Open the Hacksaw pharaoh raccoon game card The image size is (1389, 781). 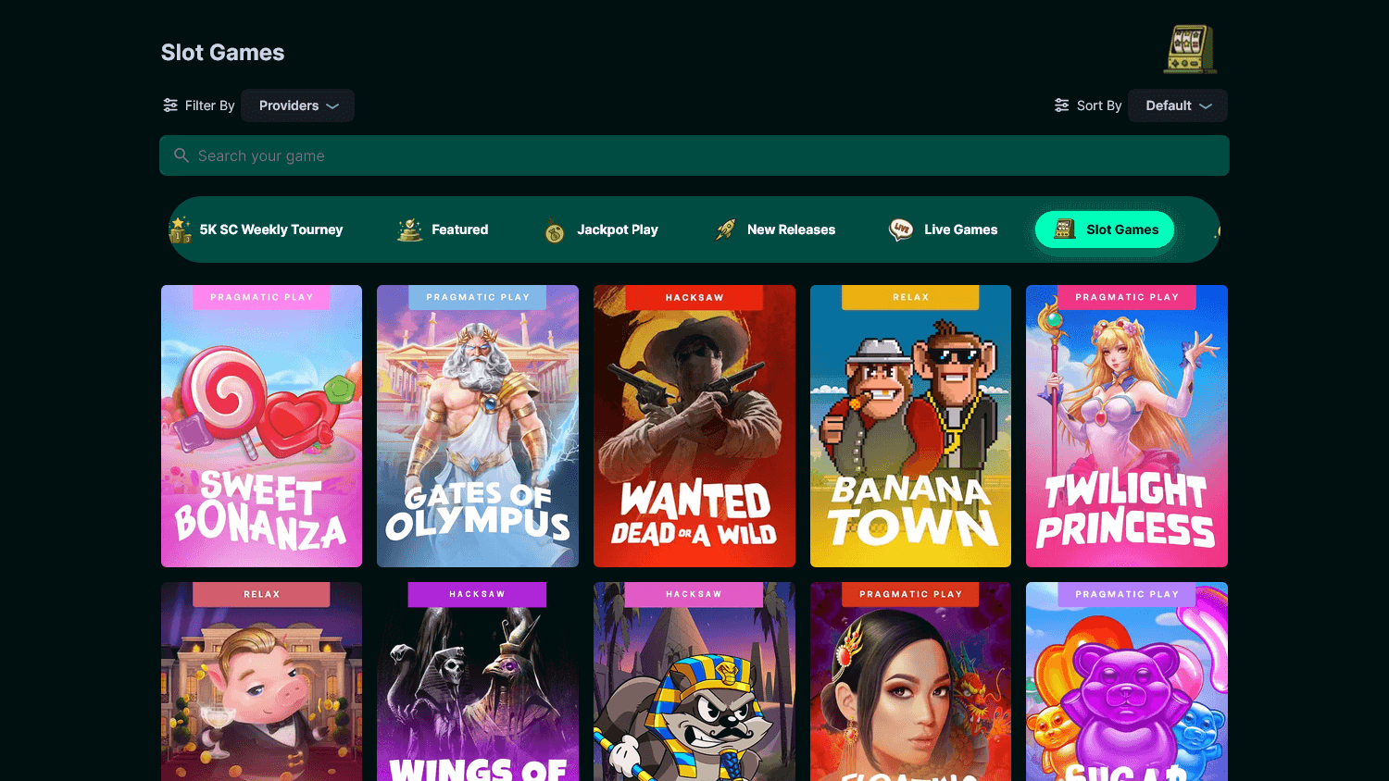click(x=694, y=682)
